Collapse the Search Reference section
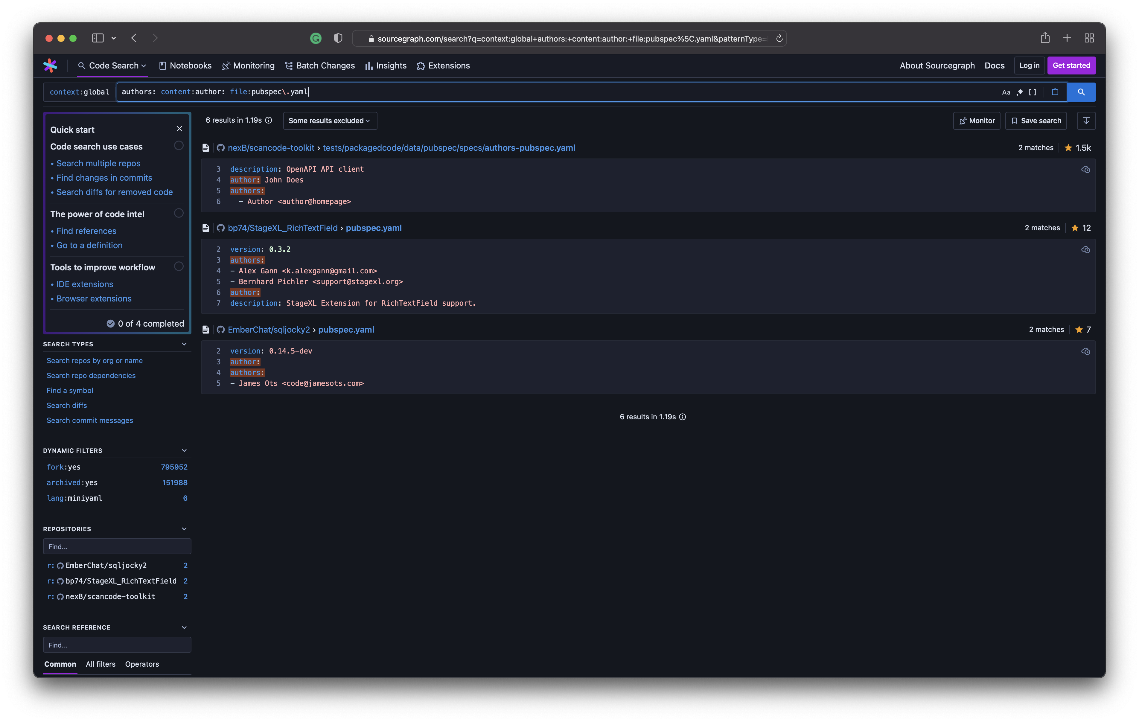Screen dimensions: 1139x722 pyautogui.click(x=185, y=627)
